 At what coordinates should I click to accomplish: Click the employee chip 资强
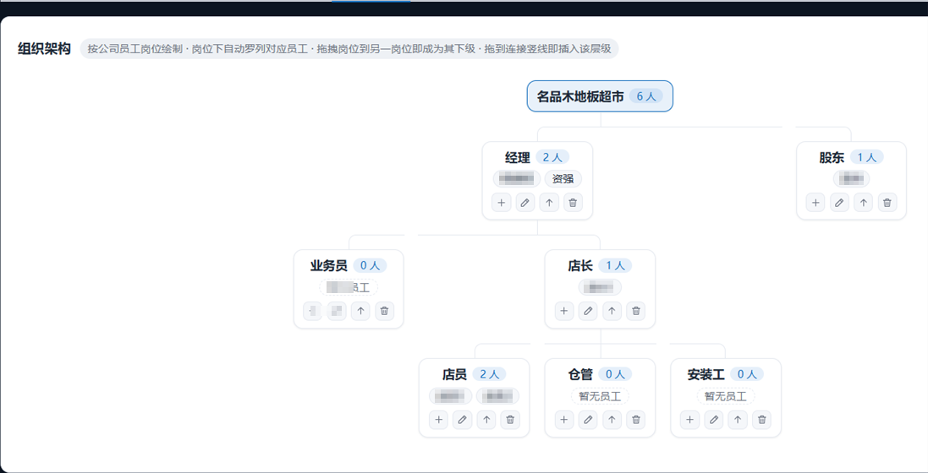(x=563, y=178)
